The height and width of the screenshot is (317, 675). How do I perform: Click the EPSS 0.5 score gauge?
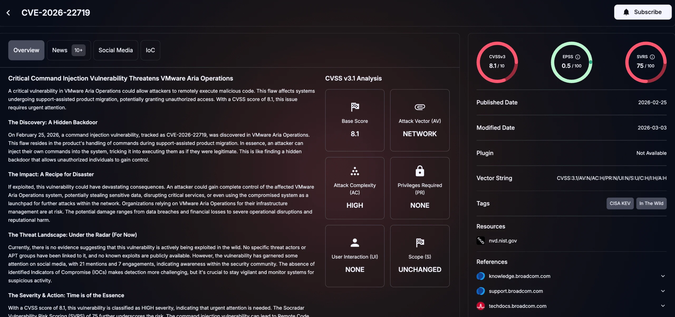571,62
